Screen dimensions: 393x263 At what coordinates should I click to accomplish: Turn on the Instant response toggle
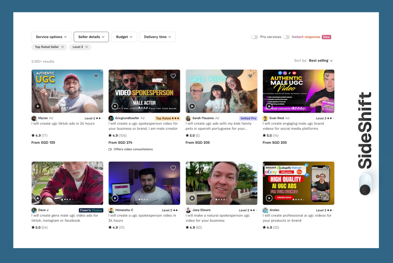(287, 37)
